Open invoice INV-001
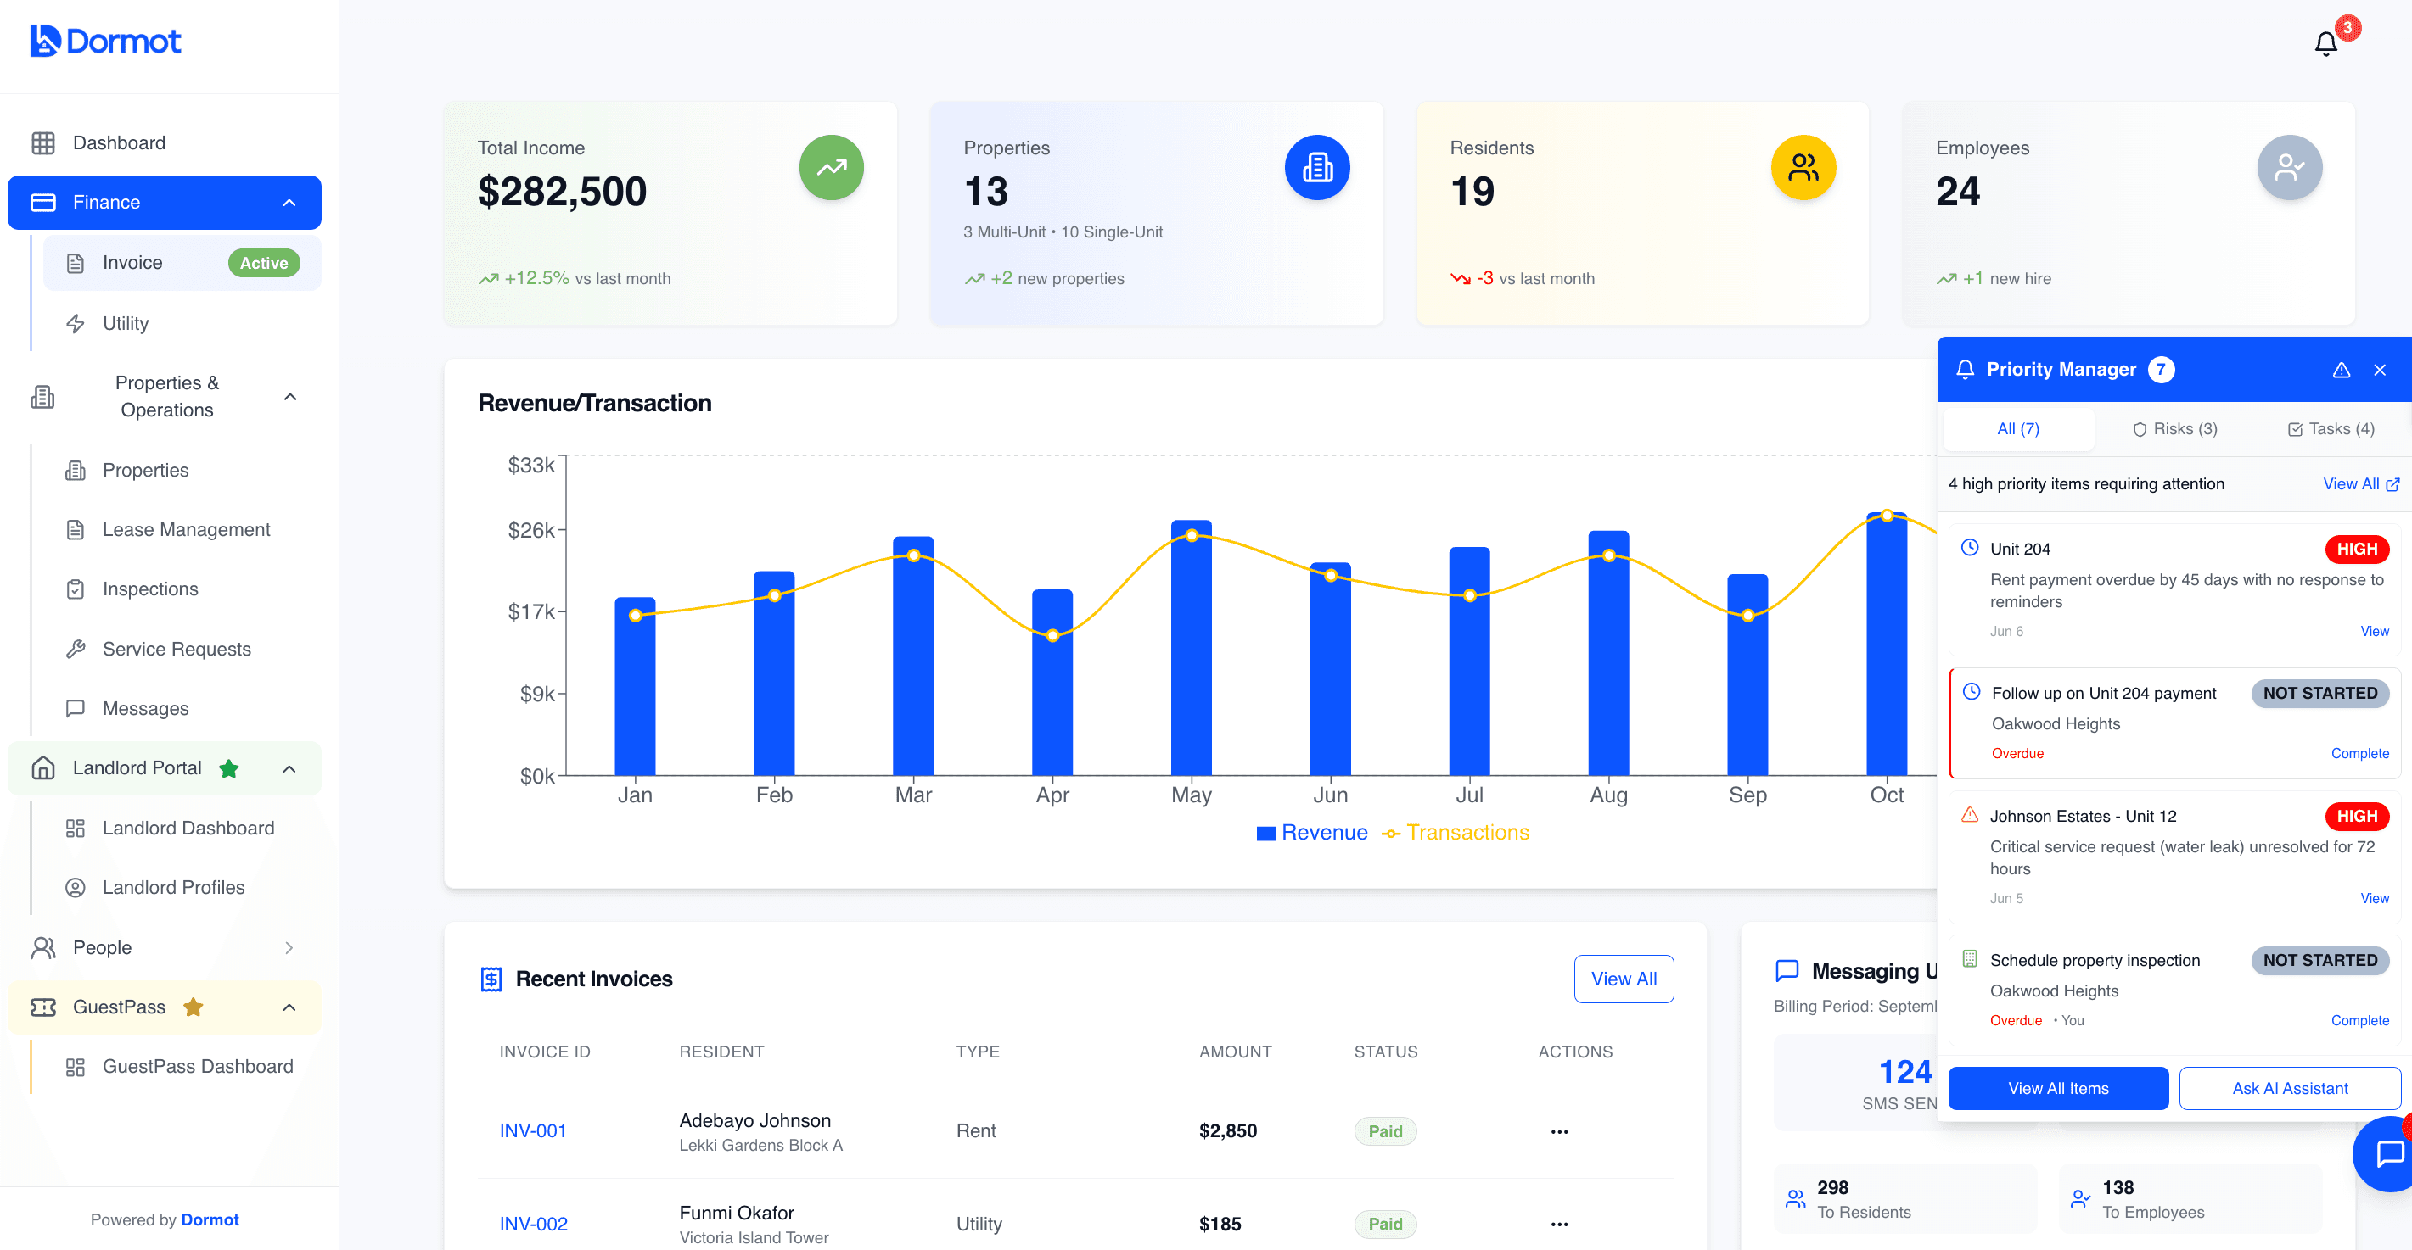Screen dimensions: 2412x1250 (x=532, y=1130)
